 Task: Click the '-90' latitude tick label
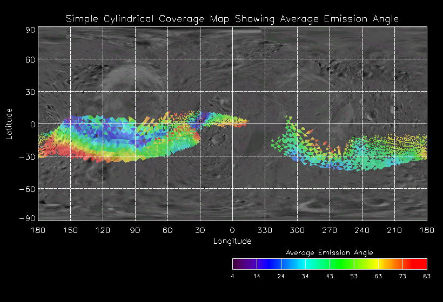pos(28,218)
